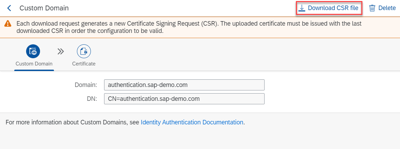Select the Certificate lock step icon
The image size is (400, 149).
[84, 52]
